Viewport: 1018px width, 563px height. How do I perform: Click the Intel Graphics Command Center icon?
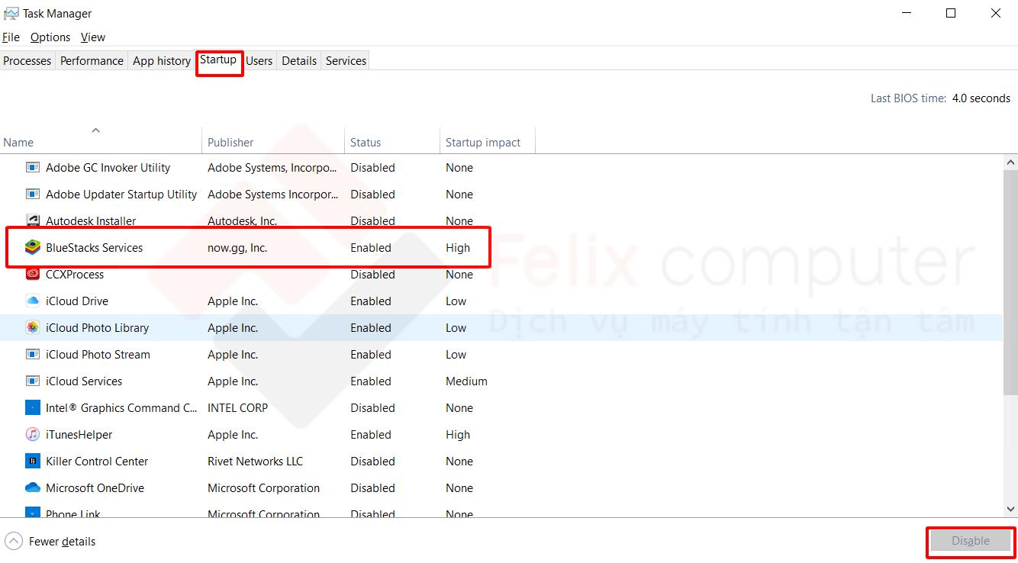[x=32, y=408]
